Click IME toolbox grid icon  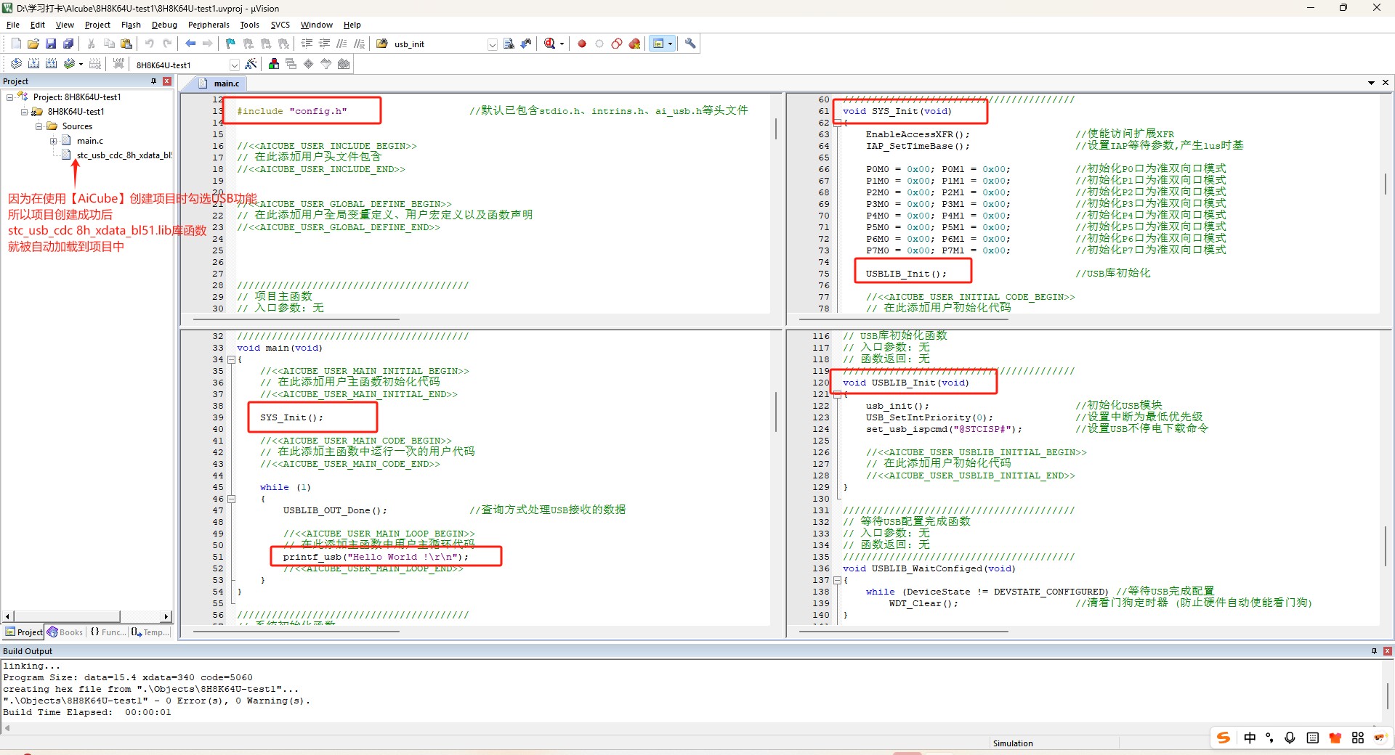pos(1358,738)
